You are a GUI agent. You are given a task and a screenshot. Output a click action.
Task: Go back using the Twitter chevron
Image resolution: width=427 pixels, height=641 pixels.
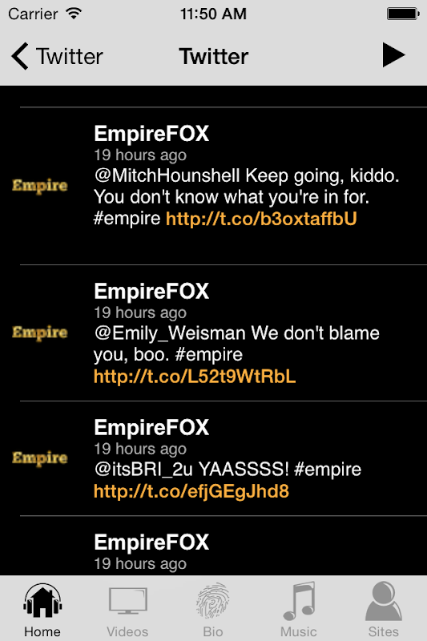(x=57, y=56)
